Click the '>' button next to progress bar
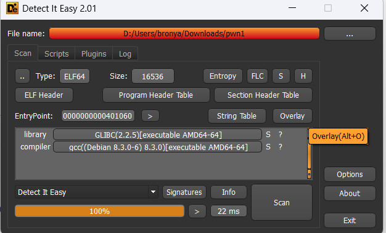 pos(197,211)
